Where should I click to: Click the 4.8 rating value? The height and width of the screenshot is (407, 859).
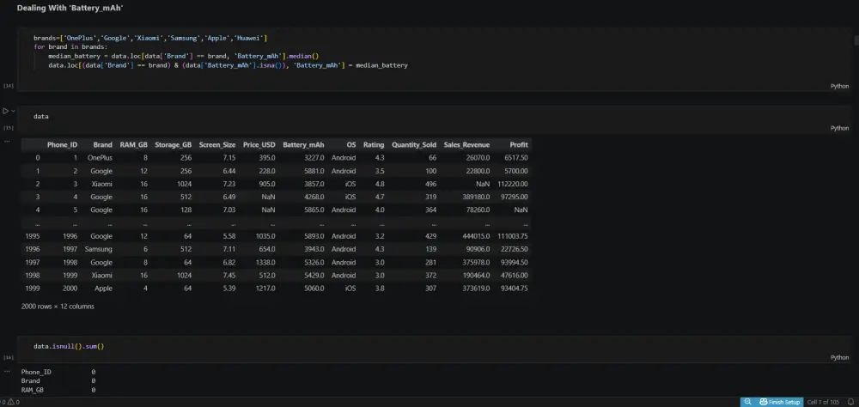coord(380,184)
